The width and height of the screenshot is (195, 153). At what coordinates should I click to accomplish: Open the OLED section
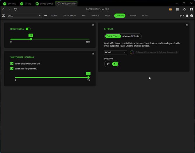tap(107, 16)
